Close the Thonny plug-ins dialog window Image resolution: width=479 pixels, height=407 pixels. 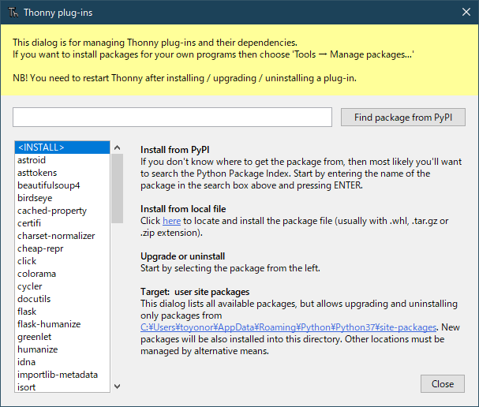point(466,12)
